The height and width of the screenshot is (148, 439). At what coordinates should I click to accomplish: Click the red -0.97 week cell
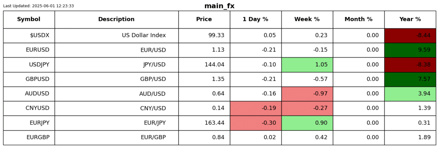pos(307,94)
